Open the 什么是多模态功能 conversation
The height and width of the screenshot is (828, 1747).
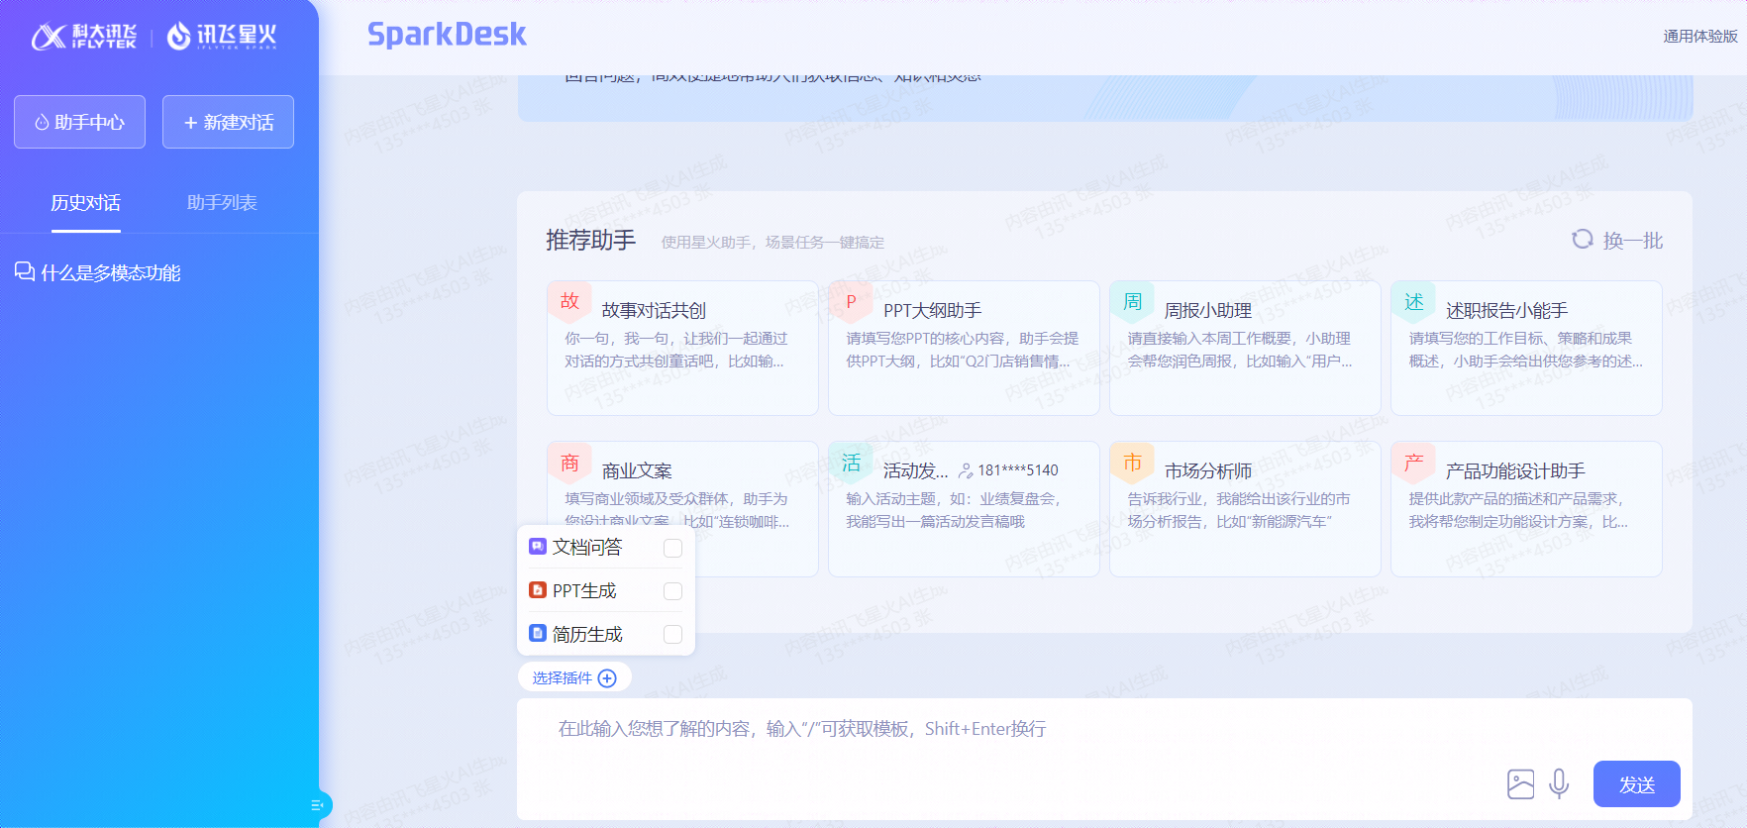coord(110,272)
